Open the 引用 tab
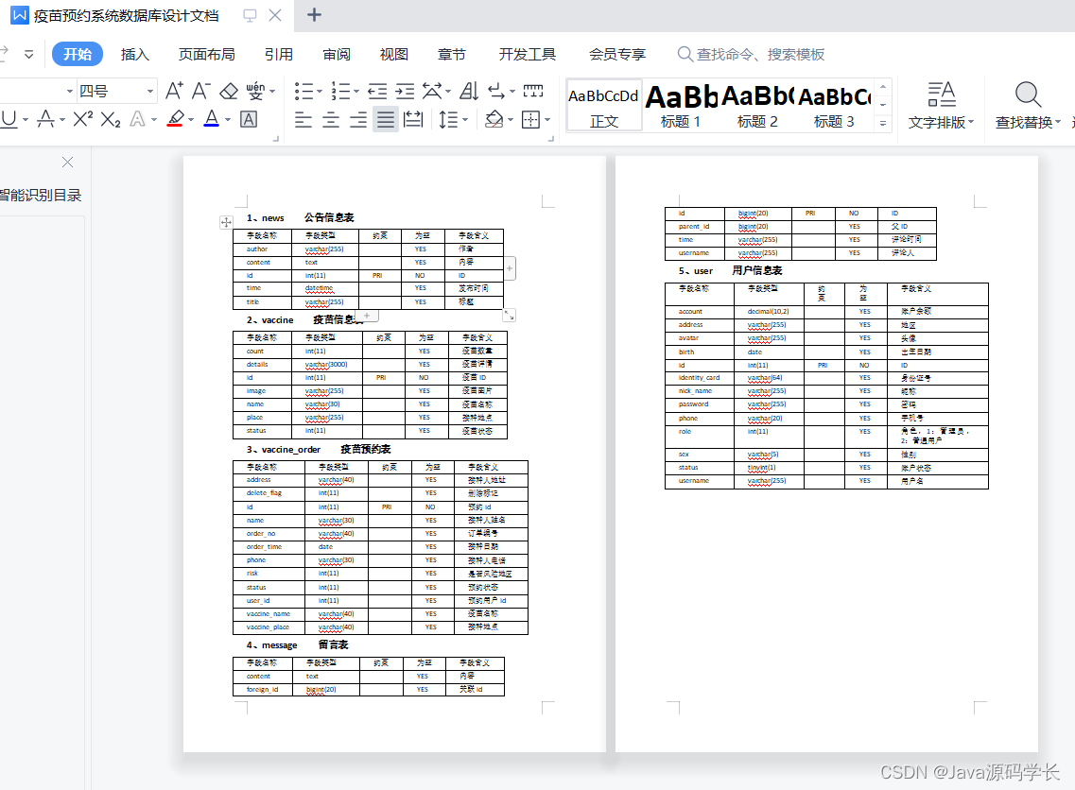Viewport: 1075px width, 790px height. (x=278, y=54)
